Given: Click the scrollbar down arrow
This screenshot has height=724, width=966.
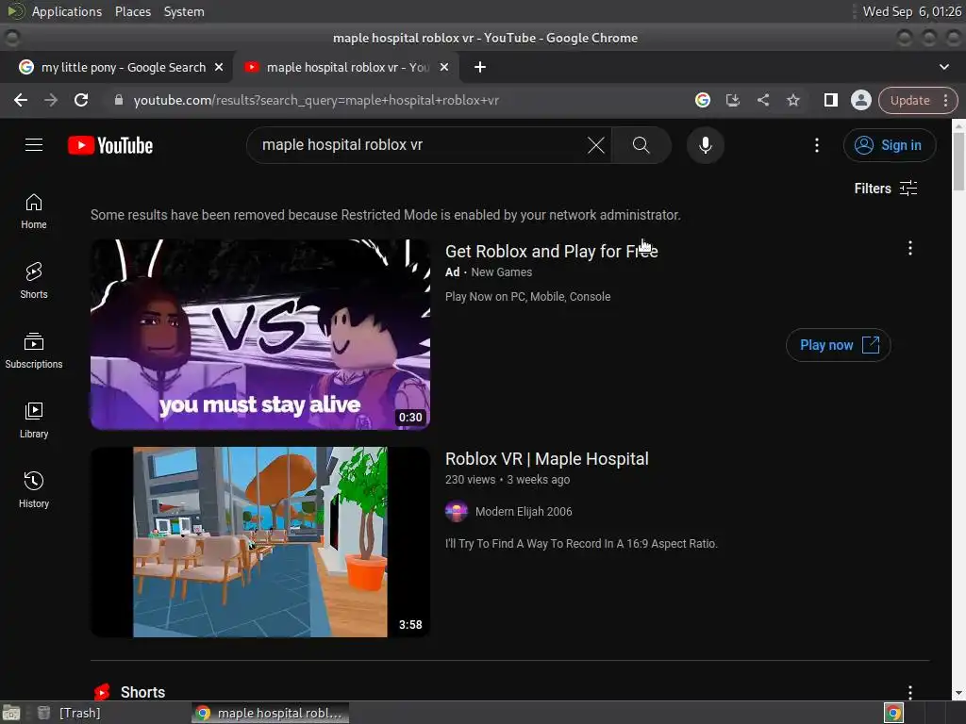Looking at the screenshot, I should pos(958,693).
